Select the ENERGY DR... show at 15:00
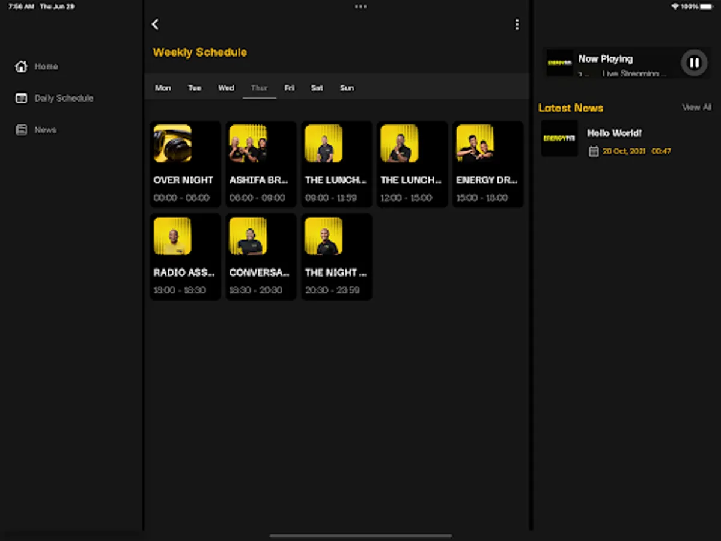The image size is (721, 541). (488, 164)
